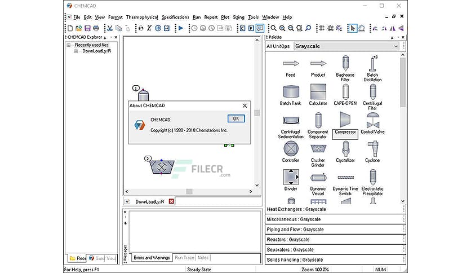Pick the Product arrow unit op
Viewport: 471px width, 273px height.
pyautogui.click(x=318, y=68)
